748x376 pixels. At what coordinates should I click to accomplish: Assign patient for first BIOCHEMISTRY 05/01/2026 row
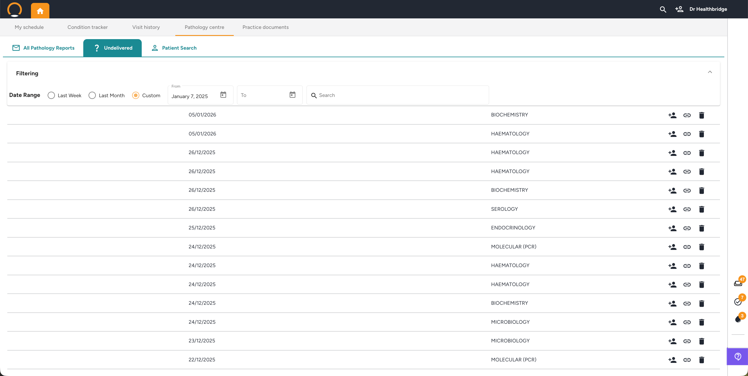coord(672,115)
